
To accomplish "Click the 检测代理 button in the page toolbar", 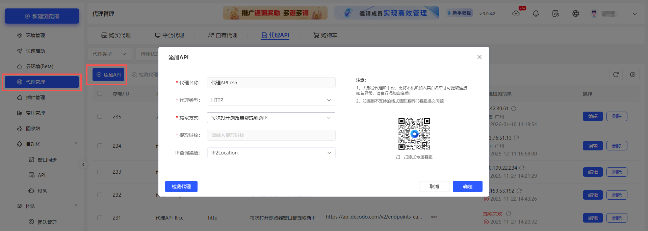I will [145, 75].
